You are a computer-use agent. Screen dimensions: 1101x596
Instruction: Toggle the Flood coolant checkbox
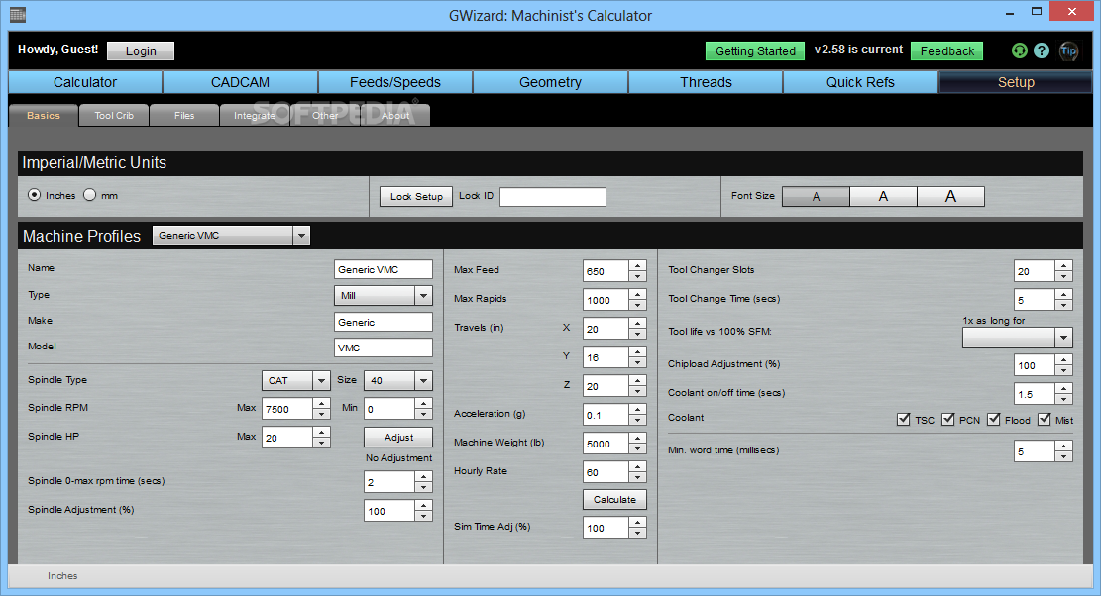point(994,420)
